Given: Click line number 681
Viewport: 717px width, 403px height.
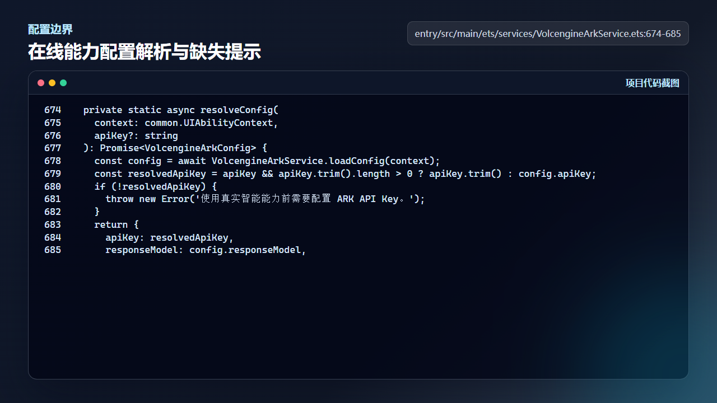Looking at the screenshot, I should [x=53, y=199].
